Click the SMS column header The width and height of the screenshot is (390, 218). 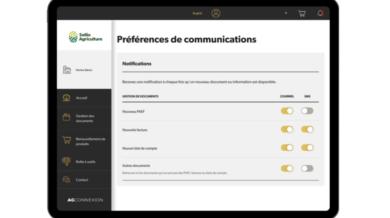tap(307, 96)
